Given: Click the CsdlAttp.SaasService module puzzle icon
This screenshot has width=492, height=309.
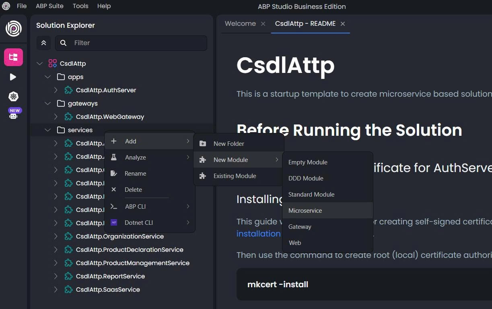Looking at the screenshot, I should (69, 289).
